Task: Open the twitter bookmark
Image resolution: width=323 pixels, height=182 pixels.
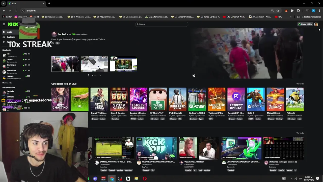Action: (x=7, y=17)
